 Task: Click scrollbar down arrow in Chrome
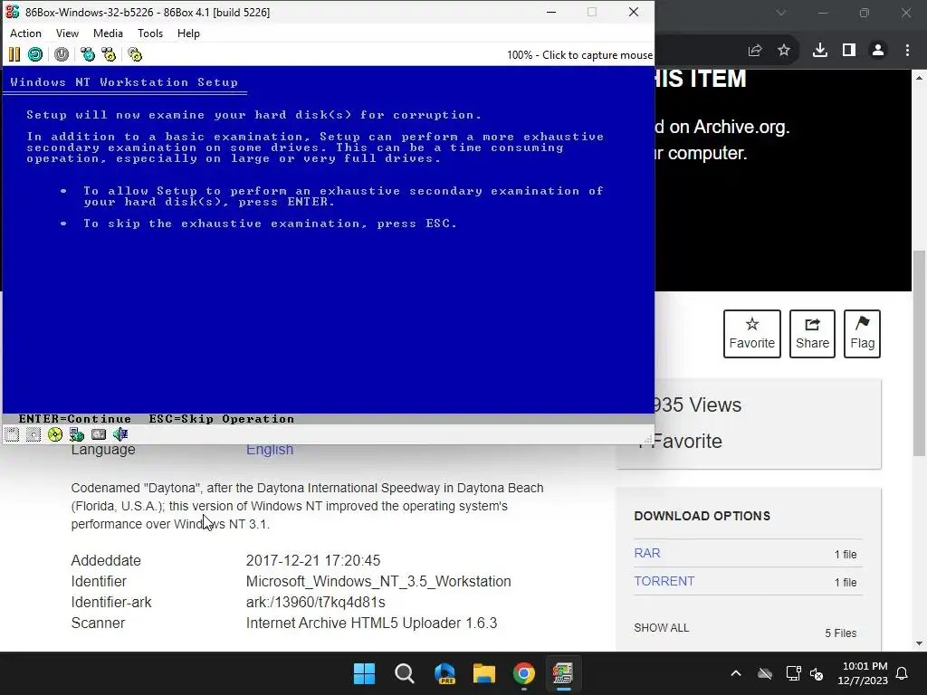[x=920, y=643]
